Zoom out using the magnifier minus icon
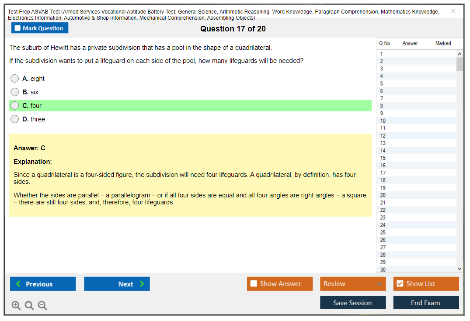This screenshot has height=321, width=470. (x=42, y=306)
